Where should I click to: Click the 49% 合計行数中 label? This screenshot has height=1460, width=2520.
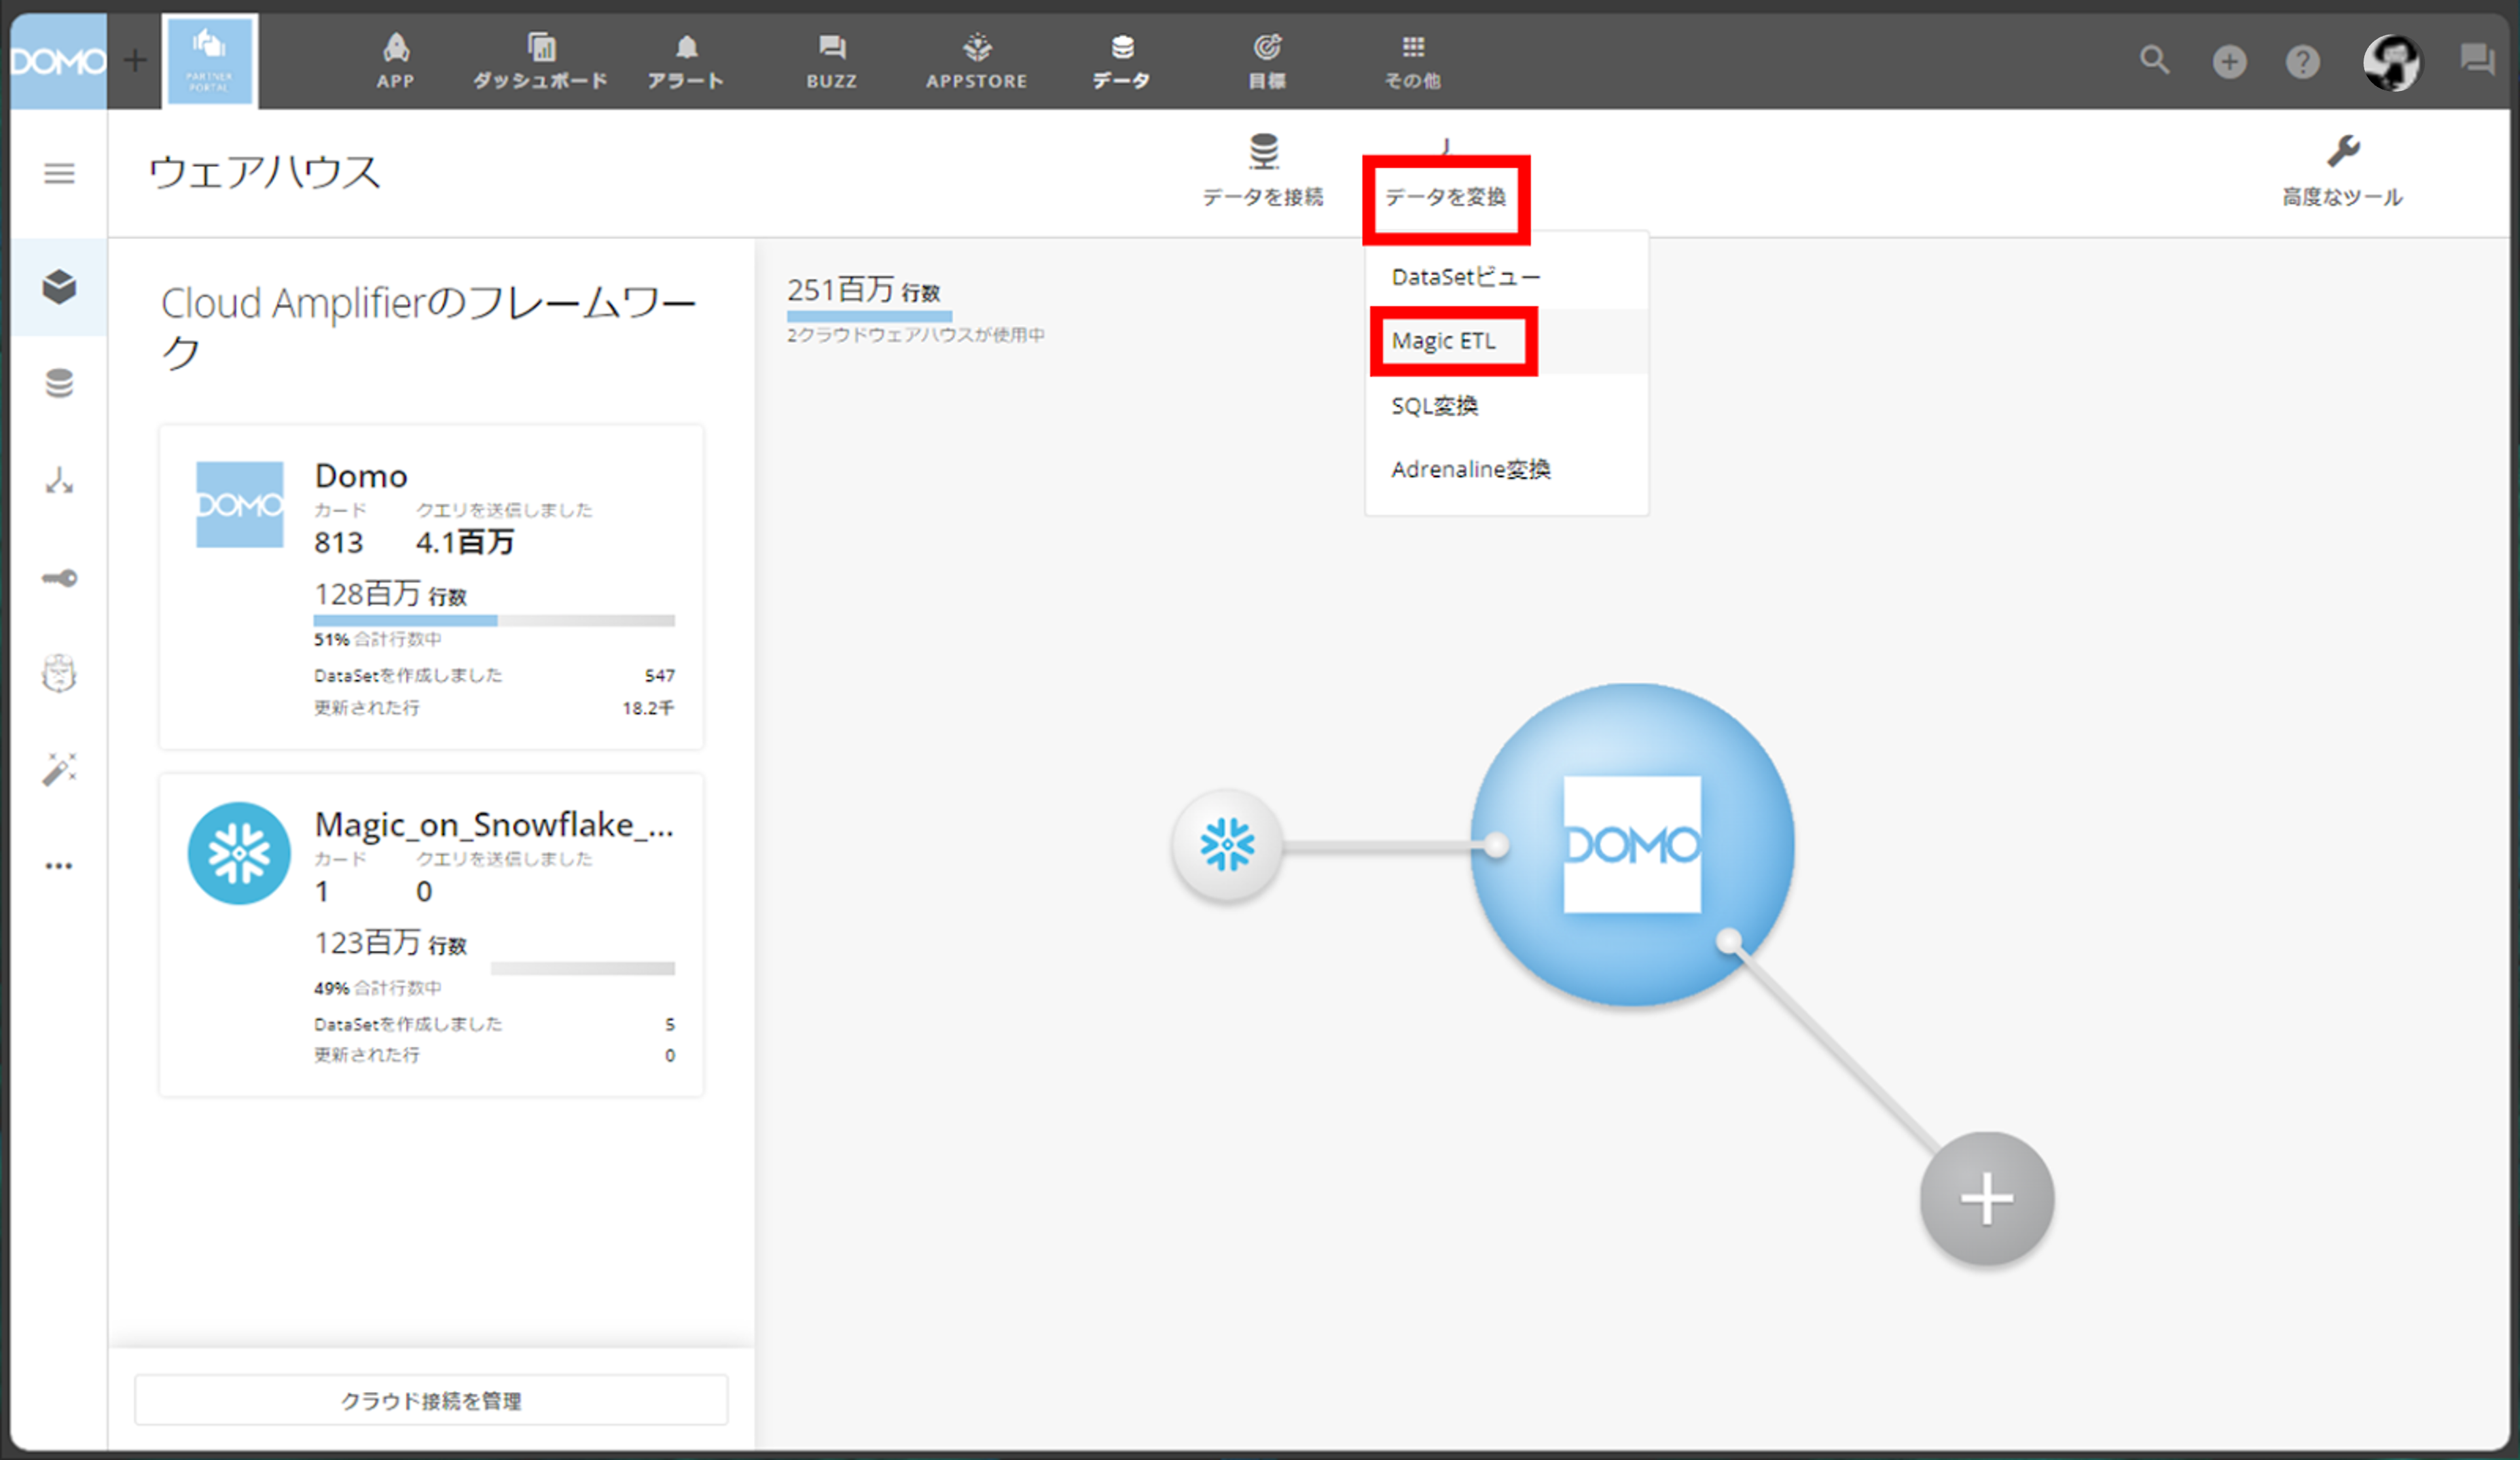pos(378,988)
